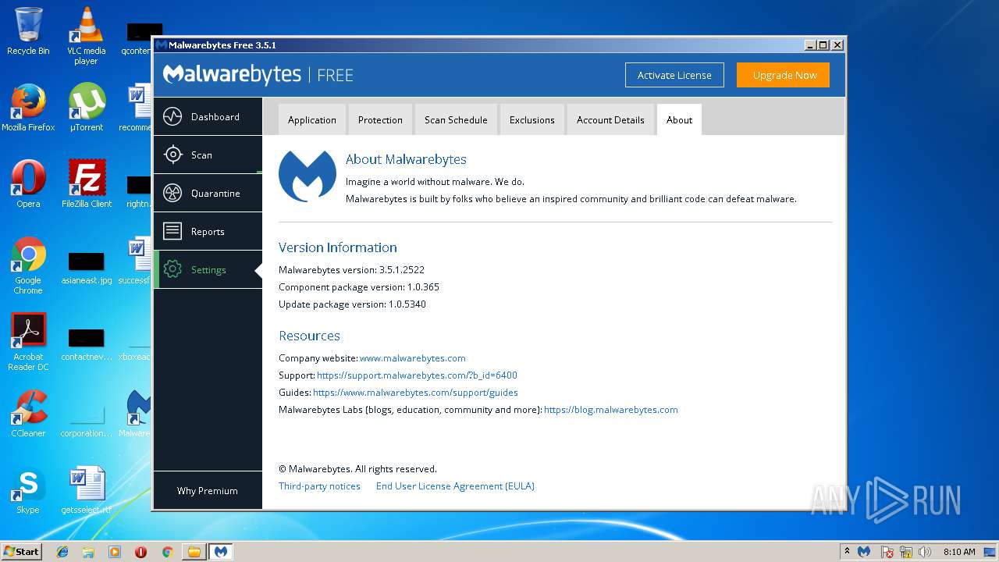Open the support.malwarebytes.com support link
The height and width of the screenshot is (562, 999).
(x=417, y=375)
